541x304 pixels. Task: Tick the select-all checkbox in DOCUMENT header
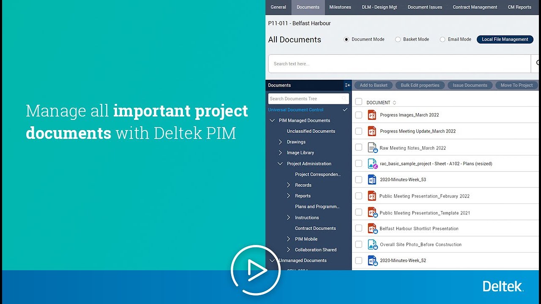click(359, 102)
